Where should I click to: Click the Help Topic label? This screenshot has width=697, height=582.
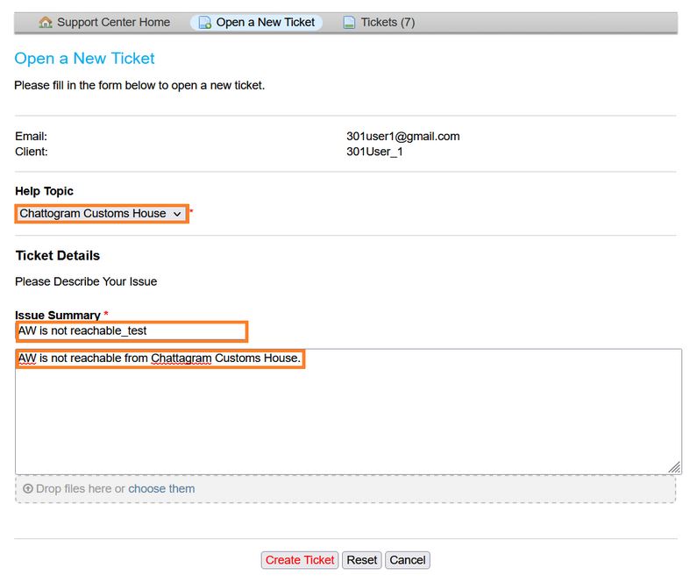pyautogui.click(x=44, y=191)
